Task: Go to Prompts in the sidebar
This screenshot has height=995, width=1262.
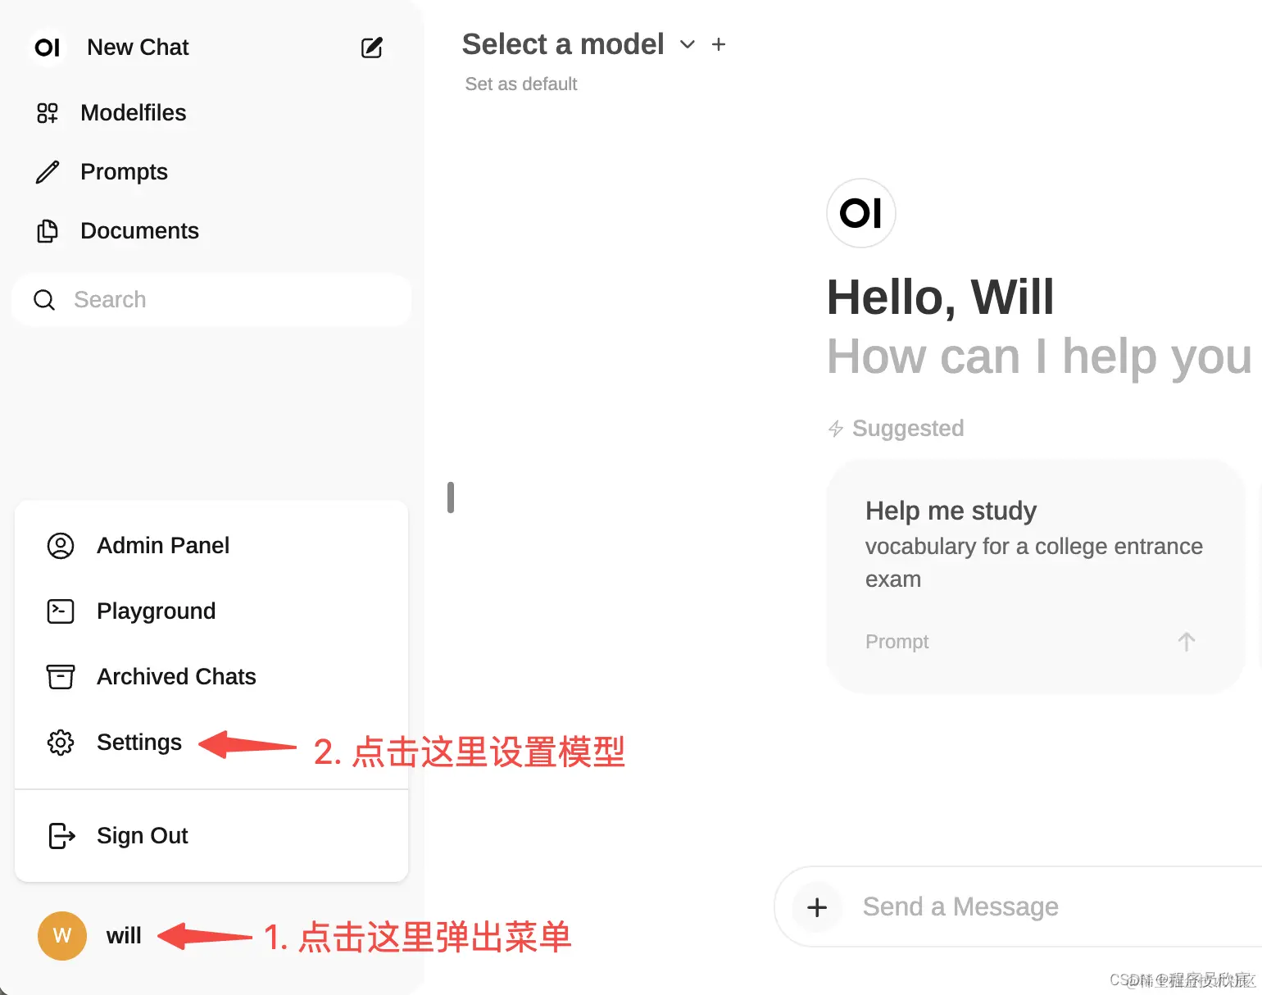Action: pos(124,172)
